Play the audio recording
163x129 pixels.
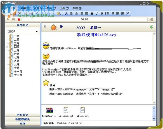click(8, 19)
